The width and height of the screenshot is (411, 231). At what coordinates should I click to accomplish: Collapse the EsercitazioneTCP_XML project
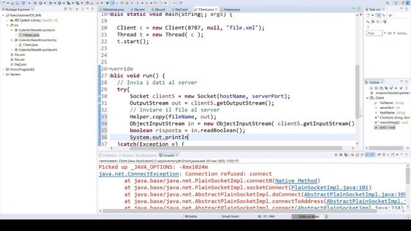pos(3,15)
